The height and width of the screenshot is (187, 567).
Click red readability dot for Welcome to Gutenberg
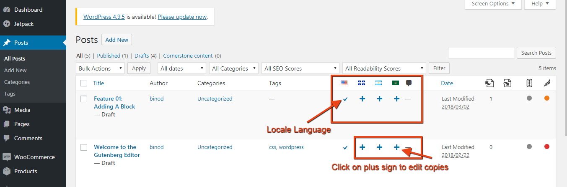[546, 147]
